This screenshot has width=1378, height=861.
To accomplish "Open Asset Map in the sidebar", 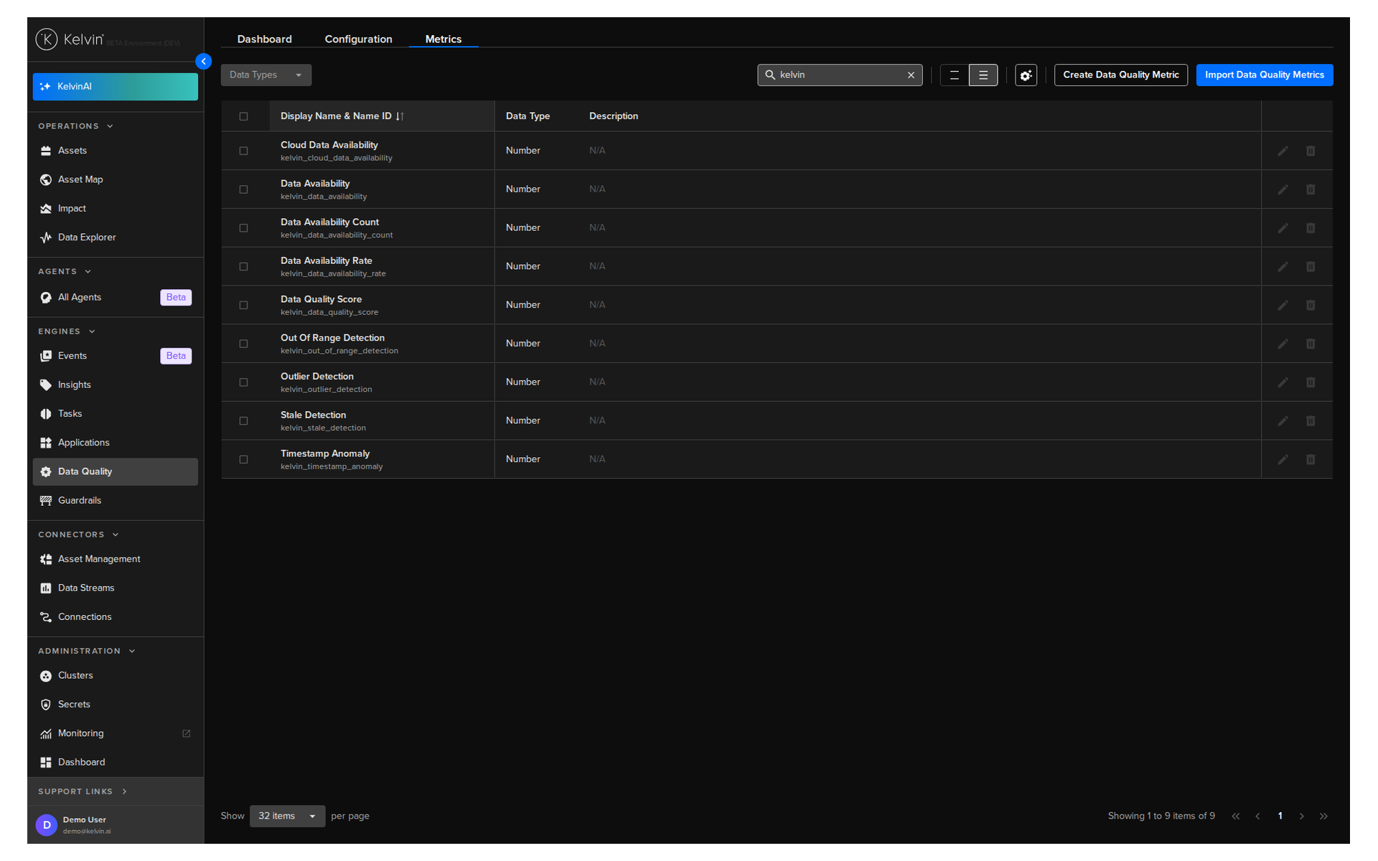I will point(115,179).
